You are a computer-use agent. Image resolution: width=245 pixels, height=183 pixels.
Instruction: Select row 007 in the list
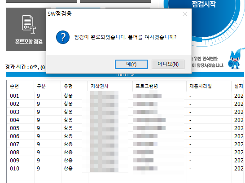click(x=125, y=144)
